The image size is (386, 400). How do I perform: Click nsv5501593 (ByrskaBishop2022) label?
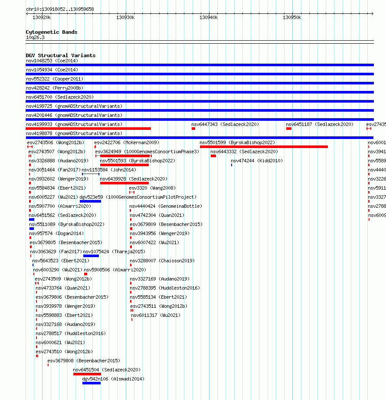(x=137, y=161)
